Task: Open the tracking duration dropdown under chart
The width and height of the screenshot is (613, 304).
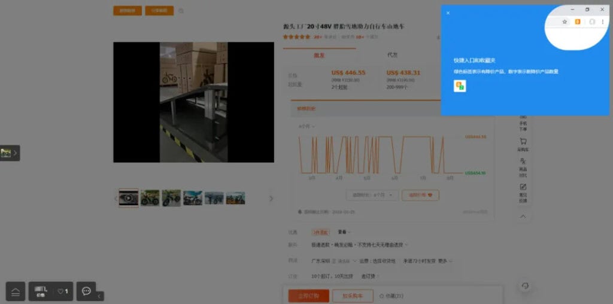Action: click(372, 195)
